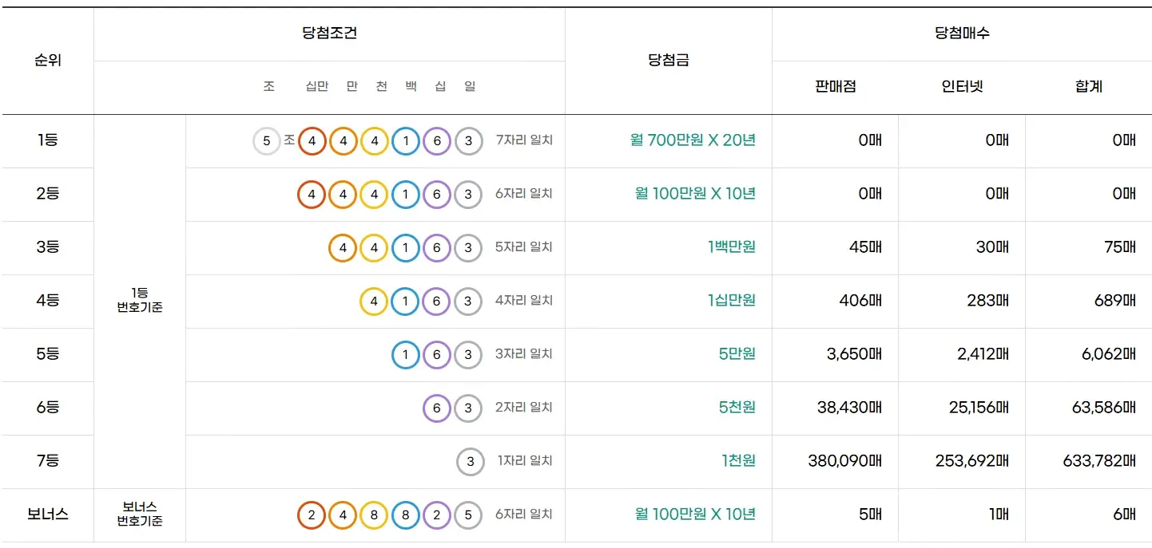
Task: Click the gray ball 3 in 6등 row
Action: coord(468,408)
